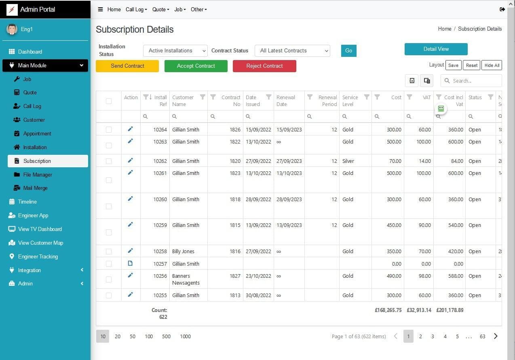Tick the select-all checkbox in header
Viewport: 515px width, 360px height.
click(x=109, y=101)
